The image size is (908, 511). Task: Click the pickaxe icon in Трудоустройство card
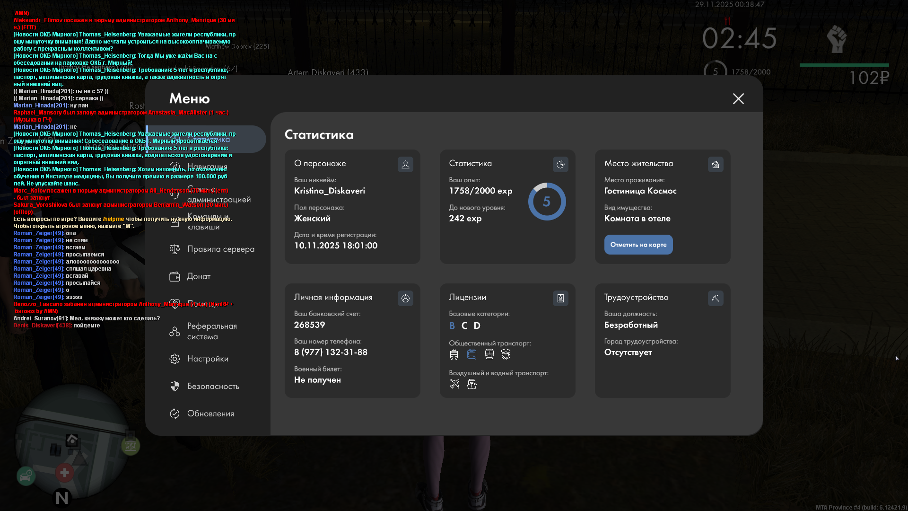(x=716, y=298)
